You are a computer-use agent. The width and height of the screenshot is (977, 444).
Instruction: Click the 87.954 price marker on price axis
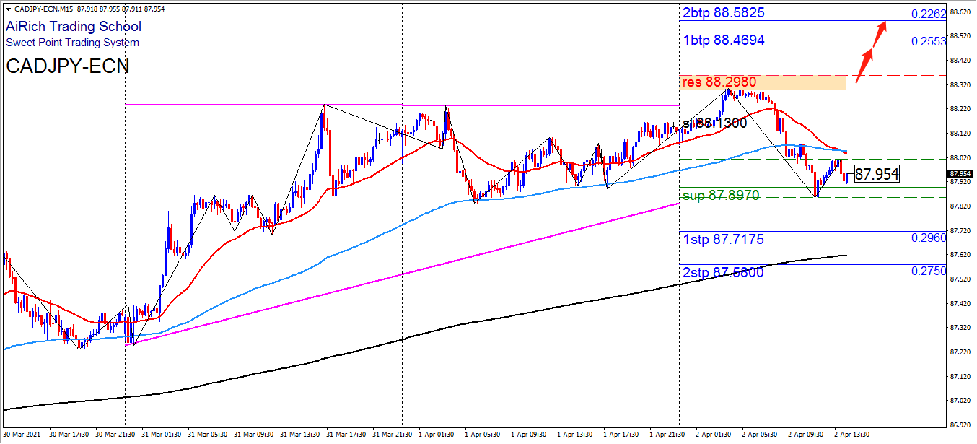(960, 174)
